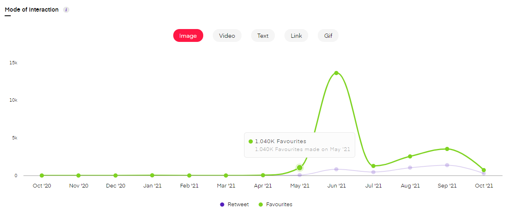Click the Mode of Interaction heading
Screen dimensions: 506x212
[32, 10]
